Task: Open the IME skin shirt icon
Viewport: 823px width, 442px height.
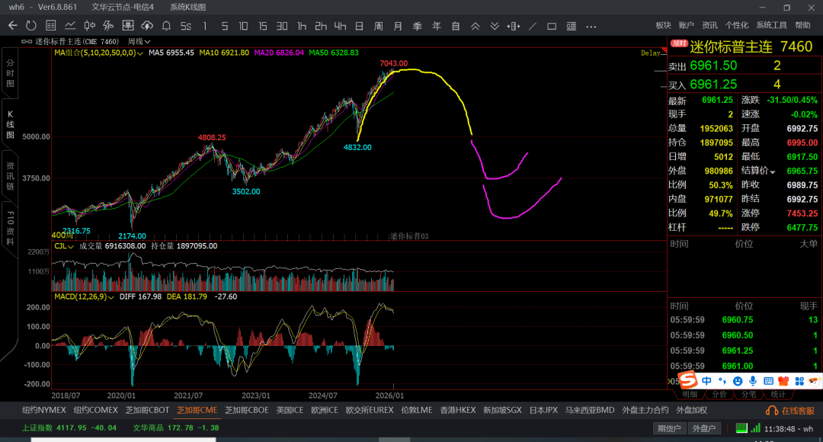Action: point(783,380)
